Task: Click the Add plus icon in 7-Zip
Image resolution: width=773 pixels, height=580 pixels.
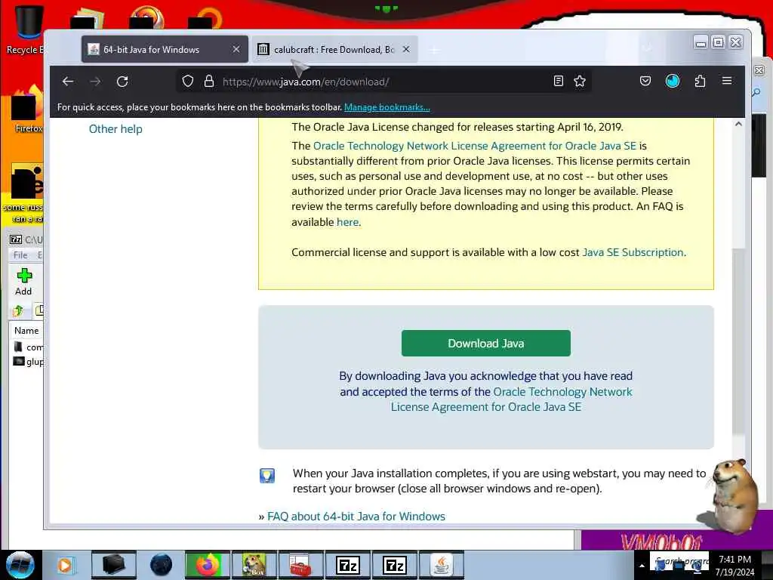Action: tap(23, 282)
